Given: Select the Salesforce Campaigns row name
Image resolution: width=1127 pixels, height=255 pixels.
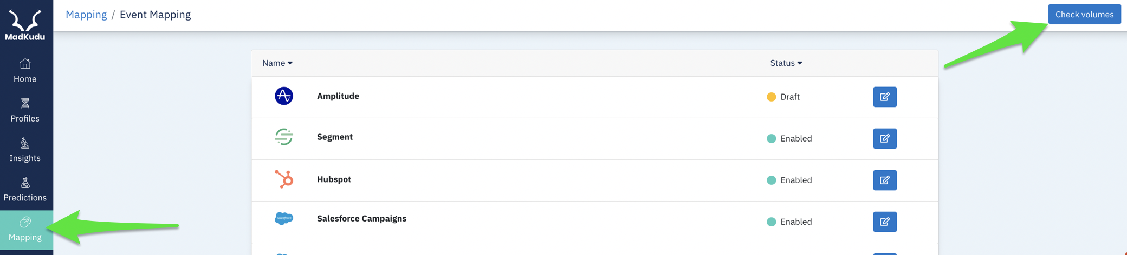Looking at the screenshot, I should (x=361, y=219).
